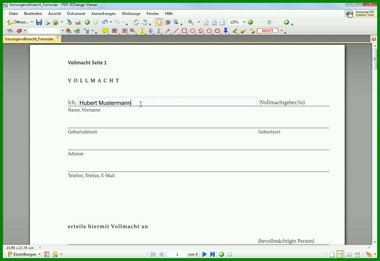
Task: Rotate the page counterclockwise
Action: coord(136,22)
